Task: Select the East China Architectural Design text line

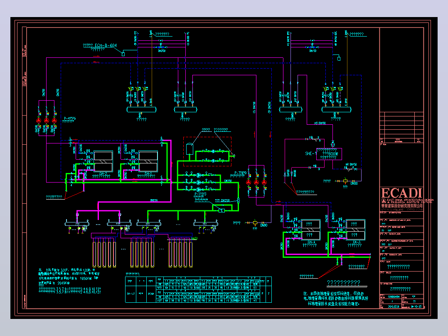Action: click(410, 200)
